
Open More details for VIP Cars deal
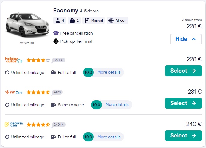coord(117,105)
